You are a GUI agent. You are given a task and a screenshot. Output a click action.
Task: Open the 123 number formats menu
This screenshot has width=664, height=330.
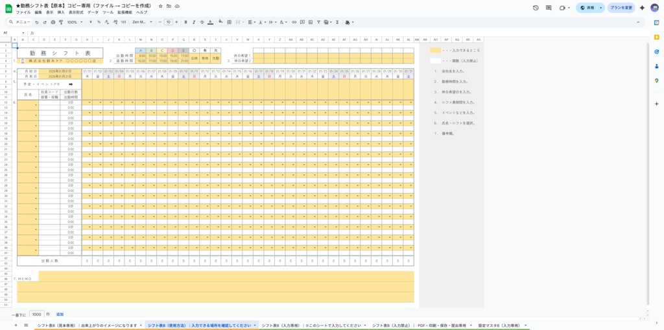(123, 22)
